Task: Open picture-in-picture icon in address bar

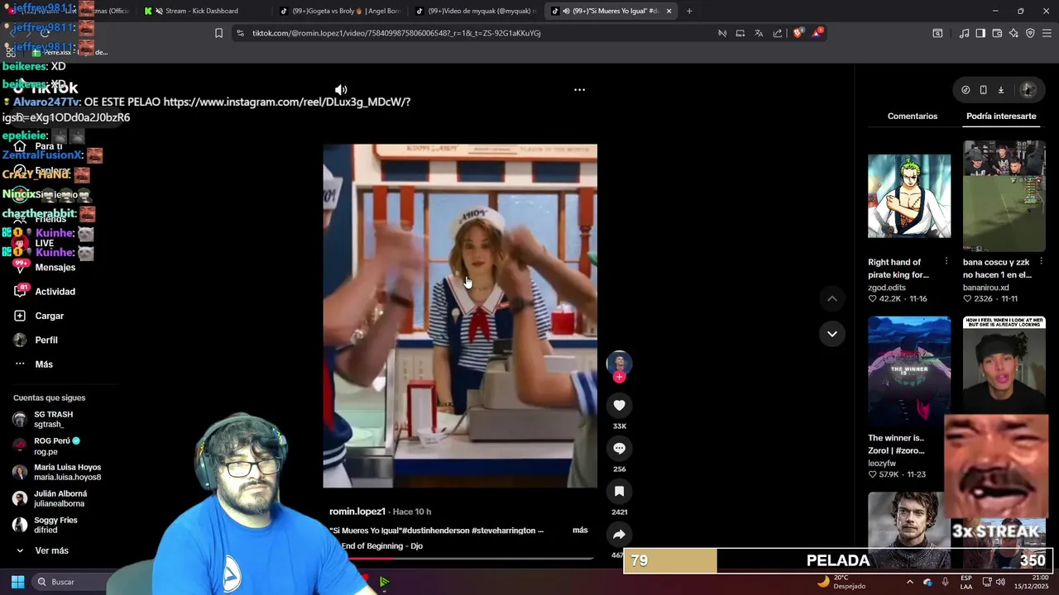Action: 740,33
